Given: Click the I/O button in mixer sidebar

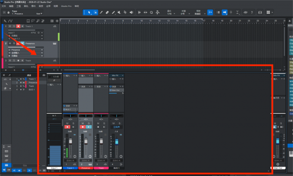Looking at the screenshot, I should 5,80.
